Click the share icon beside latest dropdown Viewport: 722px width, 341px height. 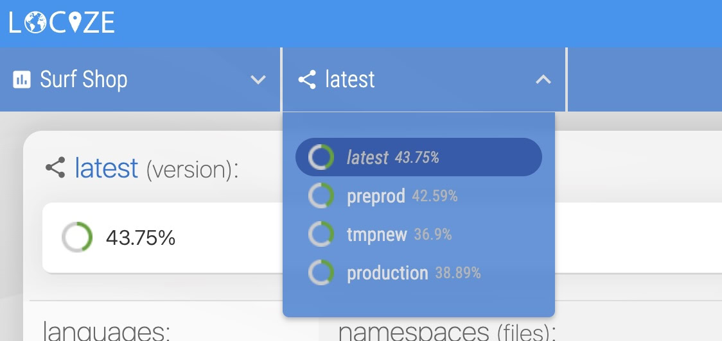[307, 80]
